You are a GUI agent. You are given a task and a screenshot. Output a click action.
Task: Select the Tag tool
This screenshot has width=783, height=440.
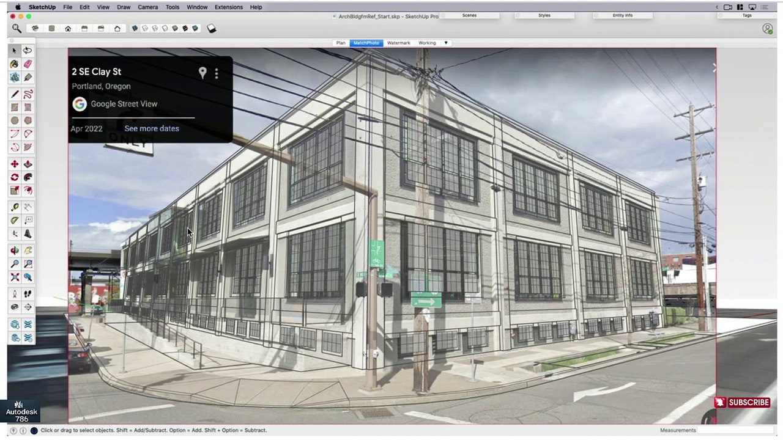click(28, 77)
